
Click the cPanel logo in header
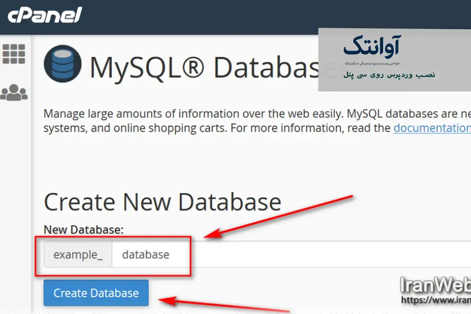tap(45, 15)
